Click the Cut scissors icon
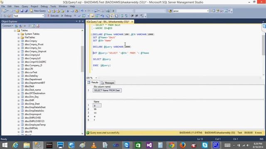Screen dimensions: 266x149 click(x=68, y=11)
